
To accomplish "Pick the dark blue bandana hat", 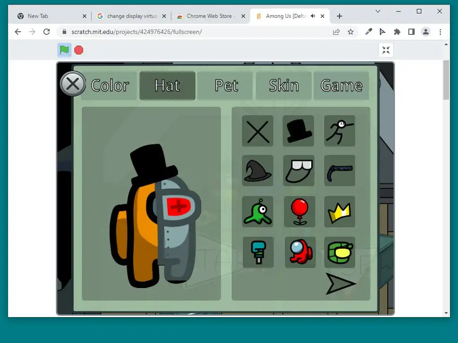I will [339, 171].
